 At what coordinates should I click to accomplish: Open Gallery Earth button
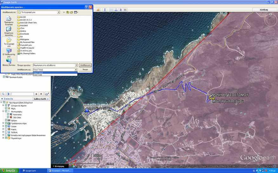[41, 99]
